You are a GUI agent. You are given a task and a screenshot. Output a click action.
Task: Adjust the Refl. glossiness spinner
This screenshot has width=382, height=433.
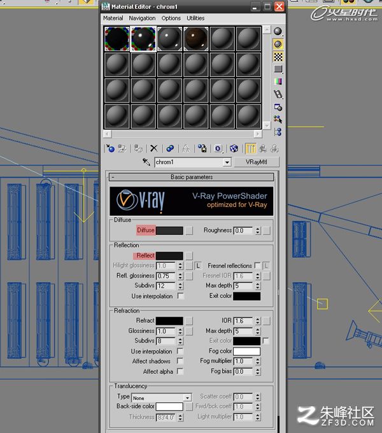tap(180, 276)
